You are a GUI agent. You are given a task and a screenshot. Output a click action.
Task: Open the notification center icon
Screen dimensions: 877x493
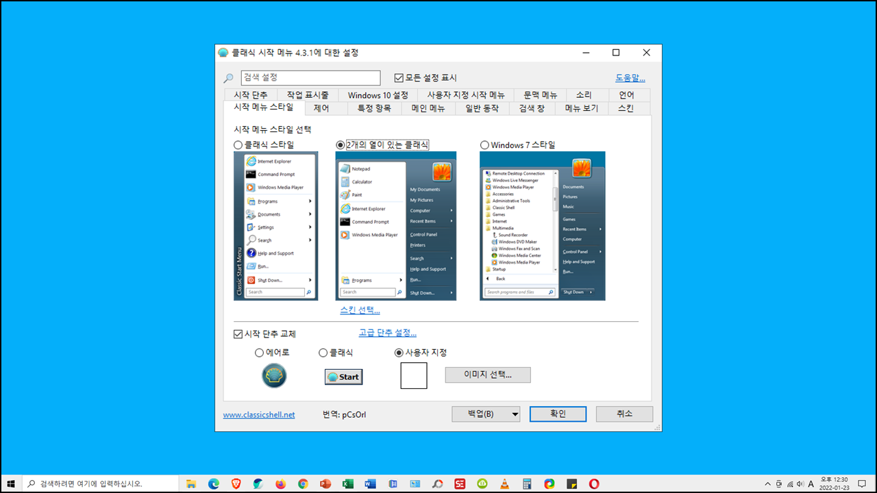(x=862, y=483)
